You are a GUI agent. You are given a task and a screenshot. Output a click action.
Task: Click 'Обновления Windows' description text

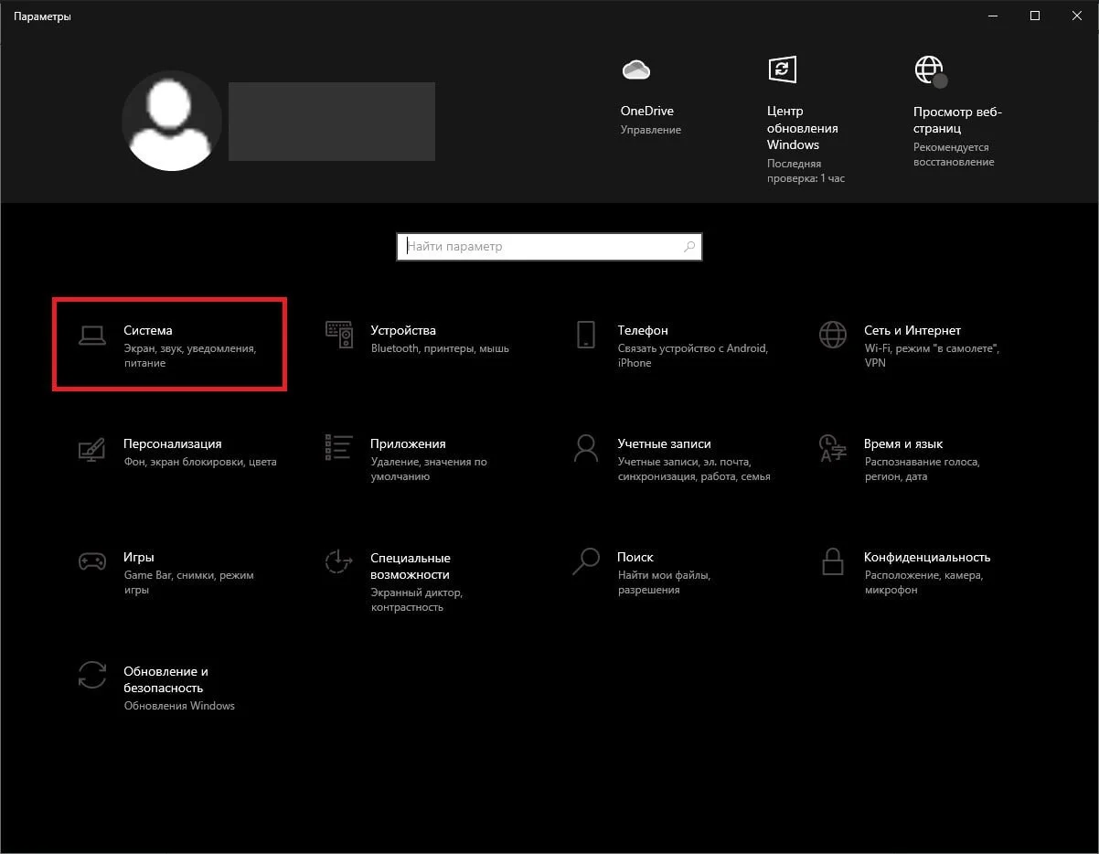[x=179, y=706]
